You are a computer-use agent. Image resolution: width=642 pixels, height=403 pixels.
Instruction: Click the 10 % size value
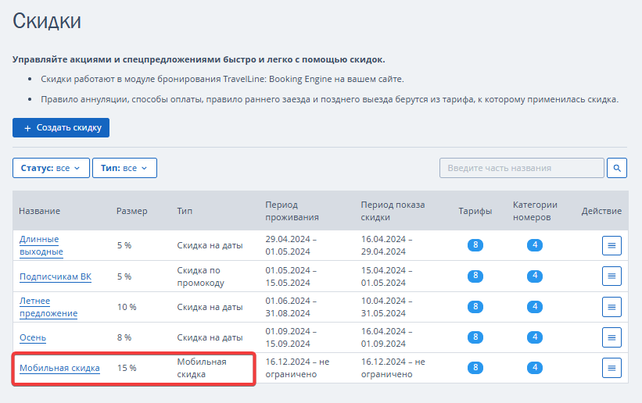pyautogui.click(x=127, y=307)
